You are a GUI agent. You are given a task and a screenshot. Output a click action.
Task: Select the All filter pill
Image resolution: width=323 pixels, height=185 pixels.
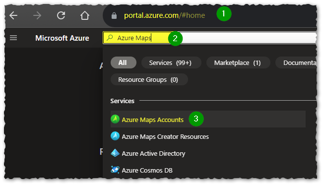(x=124, y=62)
